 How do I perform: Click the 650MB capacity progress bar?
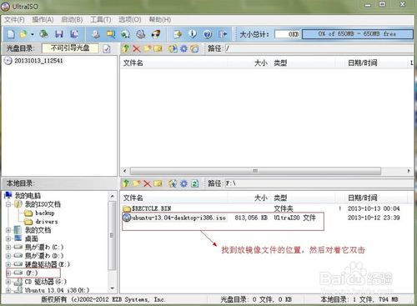click(357, 34)
